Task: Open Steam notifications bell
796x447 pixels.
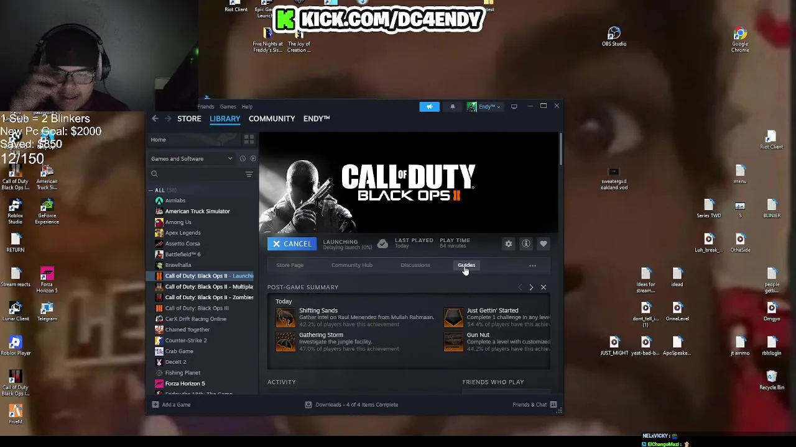Action: coord(452,107)
